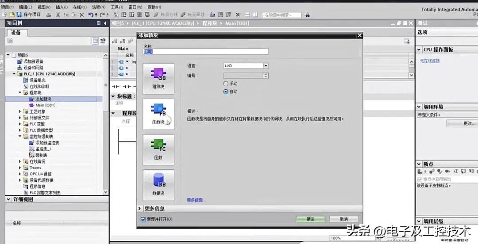Screen dimensions: 478x244
Task: Open Main [OB1] block in tree
Action: tap(45, 105)
